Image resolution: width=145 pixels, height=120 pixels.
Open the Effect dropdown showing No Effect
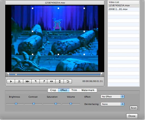(x=112, y=97)
